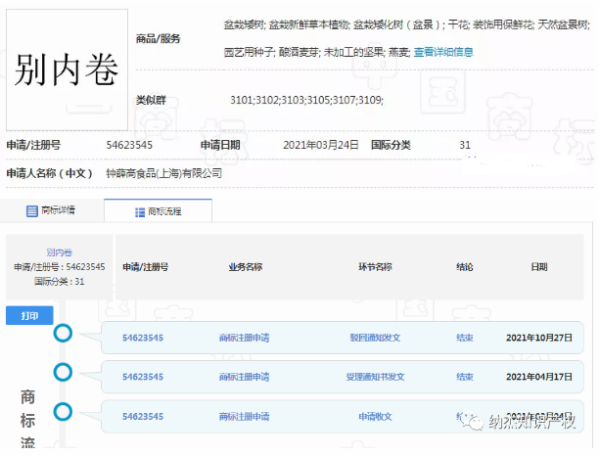Click the date 2021年10月27日
This screenshot has width=599, height=456.
click(539, 338)
